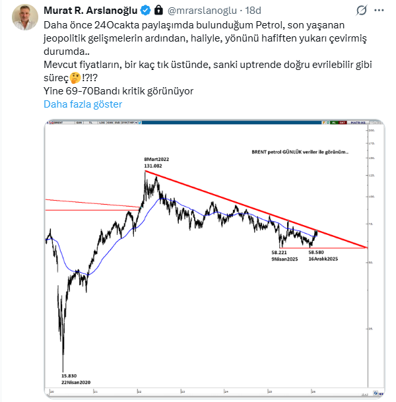396x402 pixels.
Task: Open the BRENT symbol selector in chart toolbar
Action: pos(59,123)
